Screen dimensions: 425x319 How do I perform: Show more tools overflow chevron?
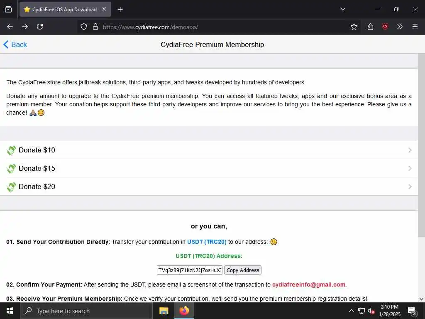click(x=400, y=27)
